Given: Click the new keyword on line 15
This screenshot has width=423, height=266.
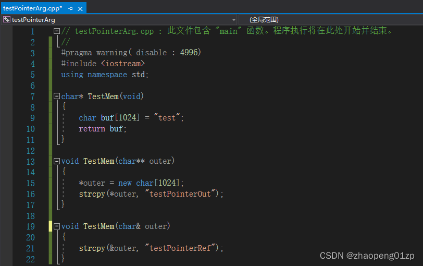Looking at the screenshot, I should tap(125, 183).
